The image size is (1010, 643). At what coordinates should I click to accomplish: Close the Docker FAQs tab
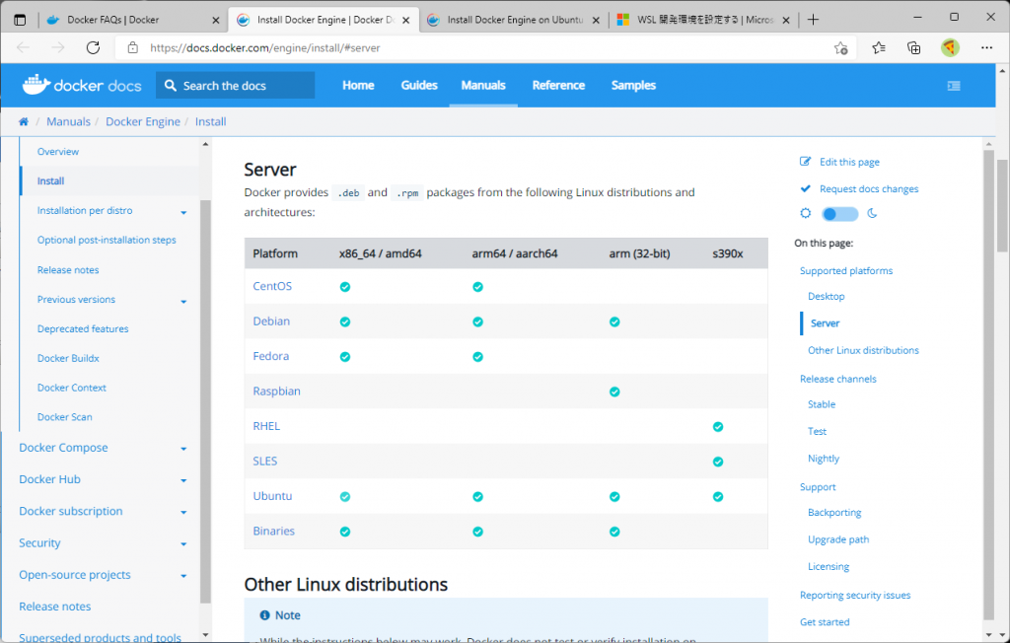pos(216,20)
